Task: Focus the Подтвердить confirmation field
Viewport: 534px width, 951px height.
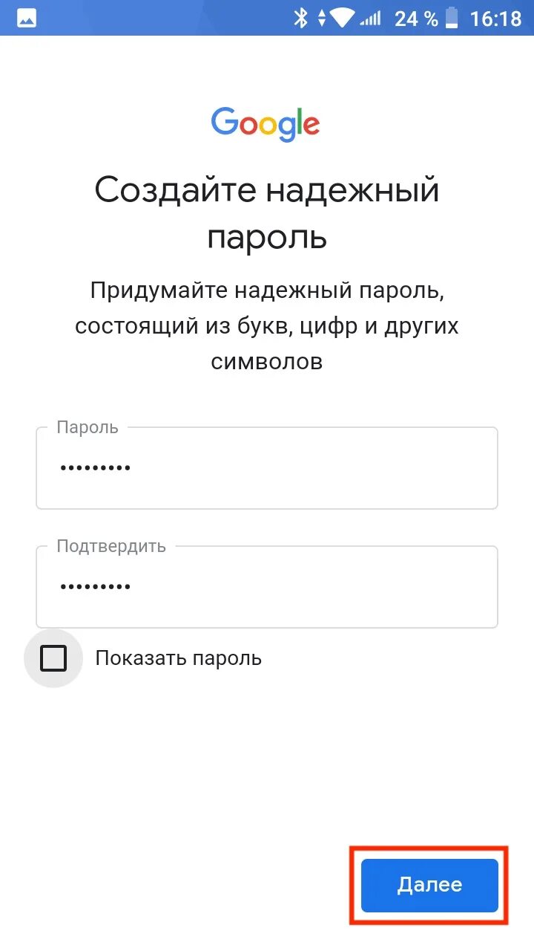Action: point(267,587)
